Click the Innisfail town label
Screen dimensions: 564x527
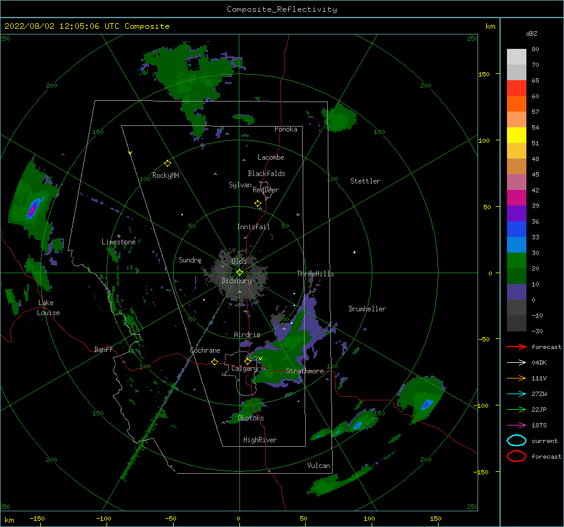pos(253,227)
